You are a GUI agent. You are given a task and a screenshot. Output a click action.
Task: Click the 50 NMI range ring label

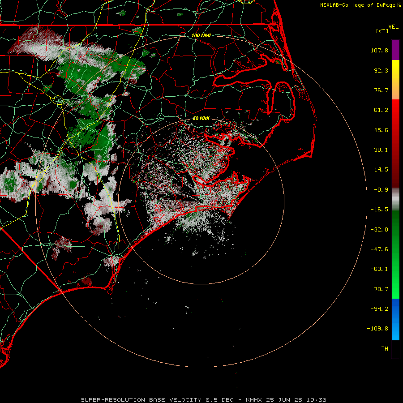(201, 118)
